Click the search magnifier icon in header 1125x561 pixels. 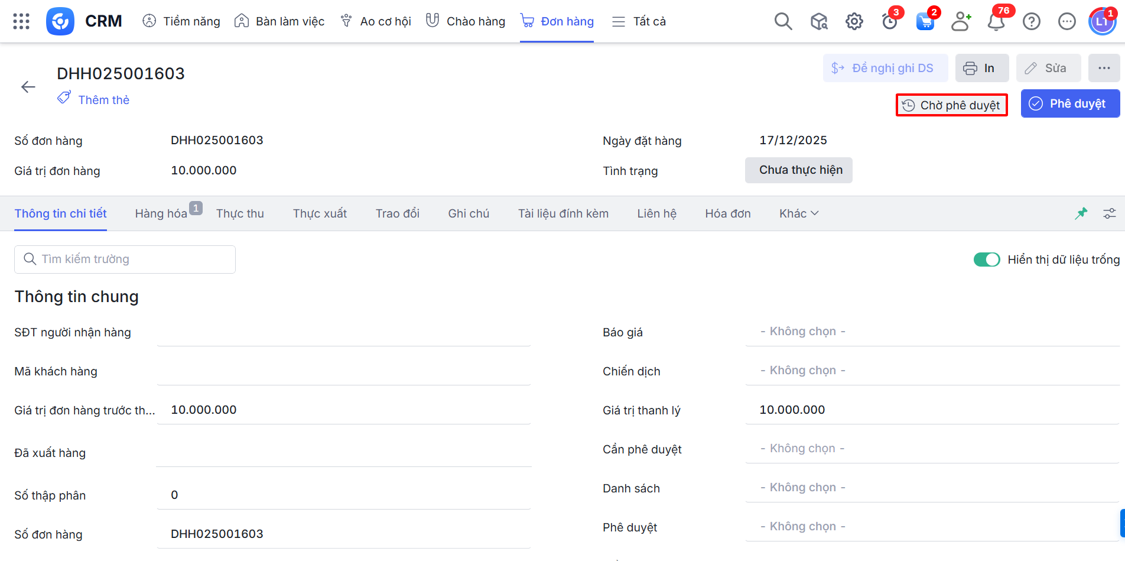(x=783, y=21)
